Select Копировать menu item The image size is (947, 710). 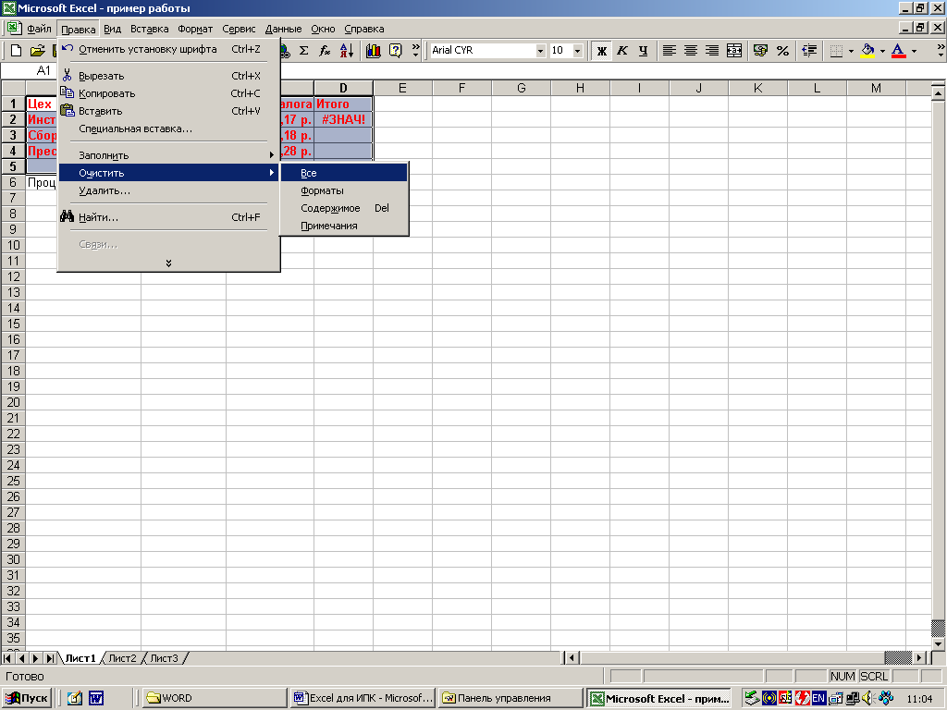coord(168,93)
